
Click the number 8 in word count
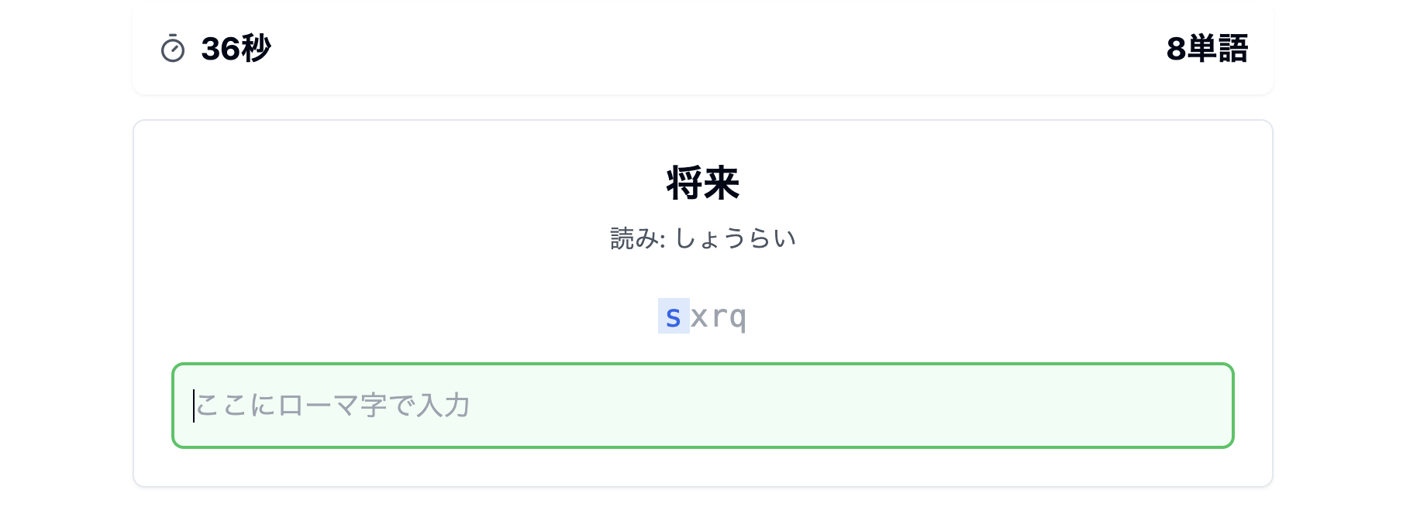1176,49
